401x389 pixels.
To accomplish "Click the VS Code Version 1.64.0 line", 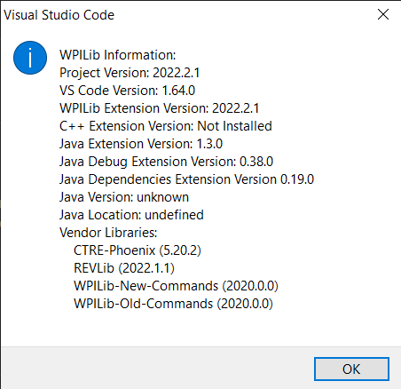I will point(127,91).
